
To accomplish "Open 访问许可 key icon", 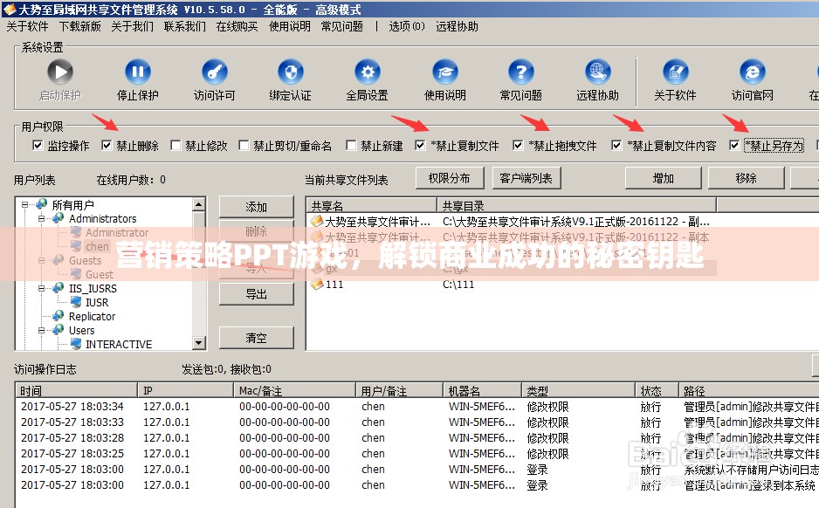I will click(x=215, y=72).
